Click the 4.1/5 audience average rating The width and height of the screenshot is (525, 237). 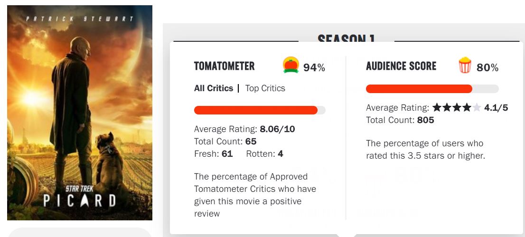point(496,108)
